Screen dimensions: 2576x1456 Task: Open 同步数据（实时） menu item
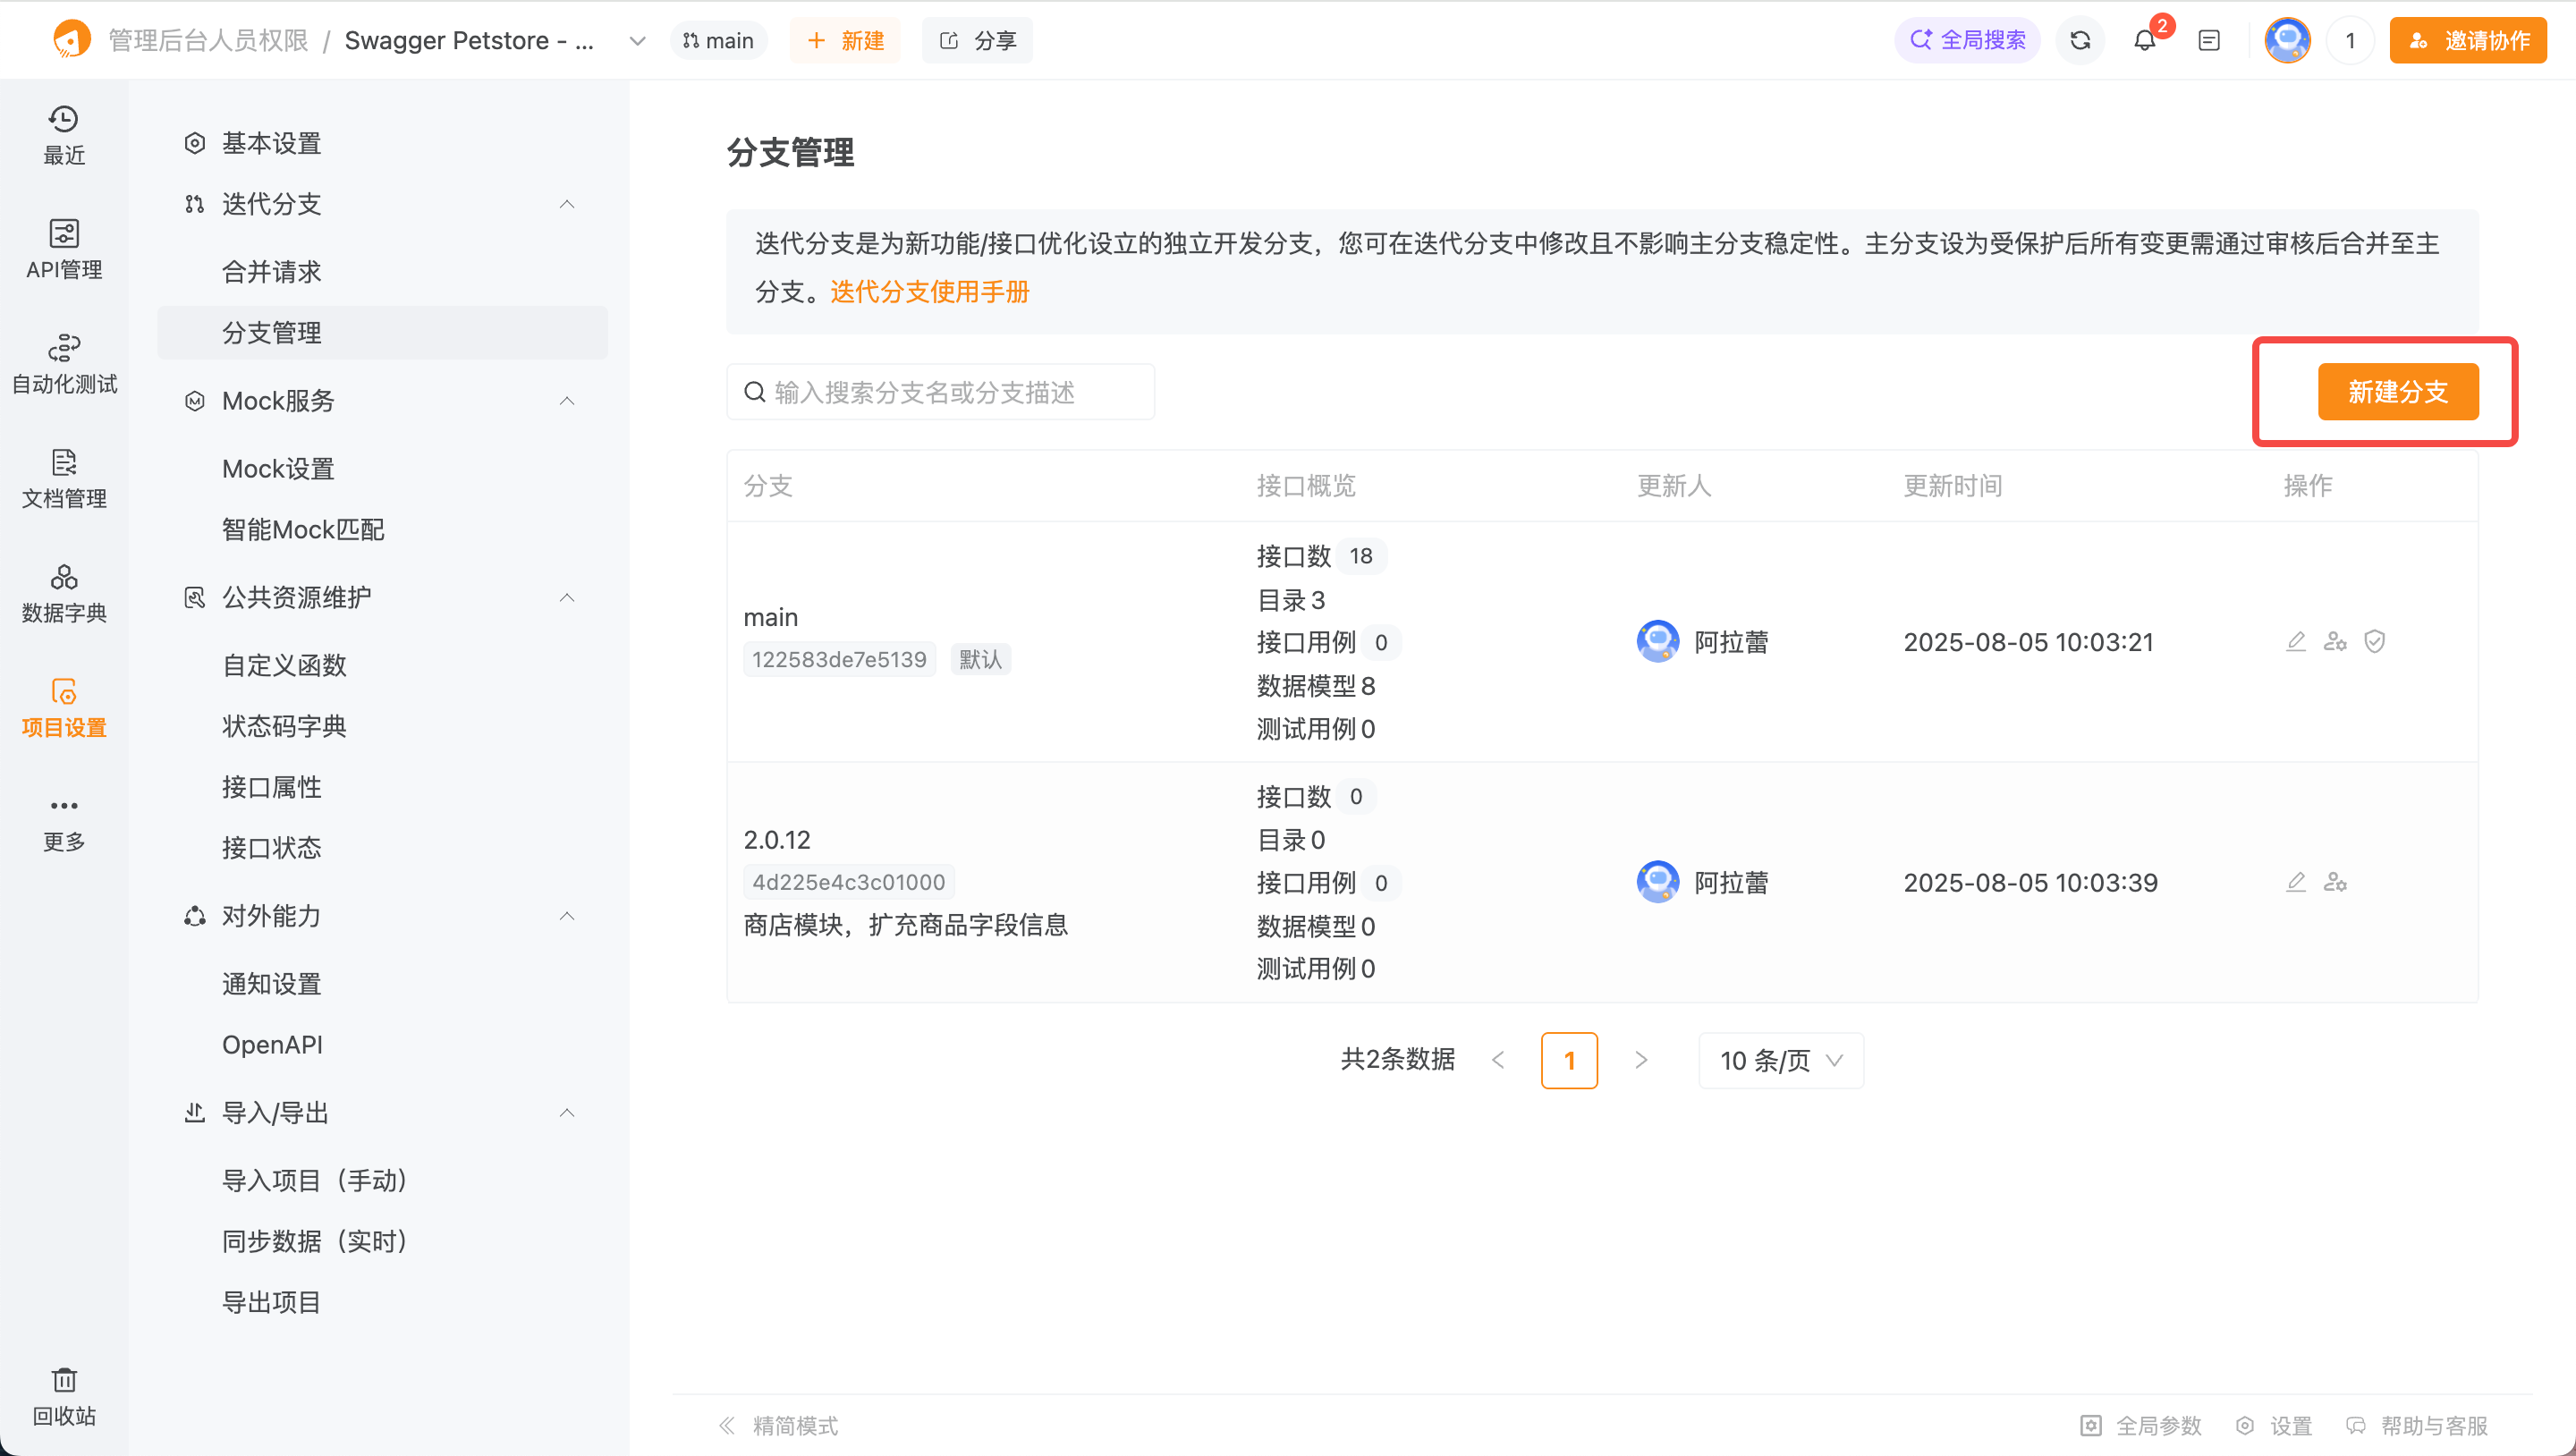coord(315,1241)
